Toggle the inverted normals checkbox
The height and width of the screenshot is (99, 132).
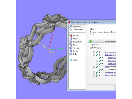pyautogui.click(x=94, y=52)
